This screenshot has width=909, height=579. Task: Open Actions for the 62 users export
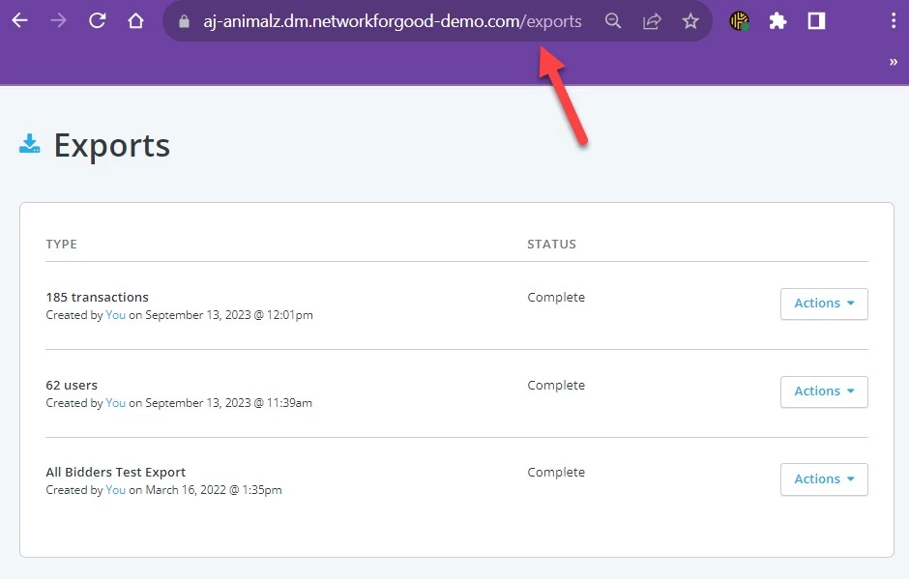[824, 391]
